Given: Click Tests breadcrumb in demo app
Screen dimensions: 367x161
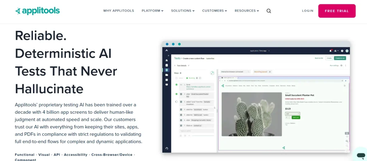Looking at the screenshot, I should point(177,58).
